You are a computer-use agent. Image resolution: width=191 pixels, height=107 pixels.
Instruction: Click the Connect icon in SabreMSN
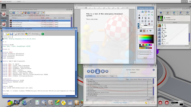(161, 13)
